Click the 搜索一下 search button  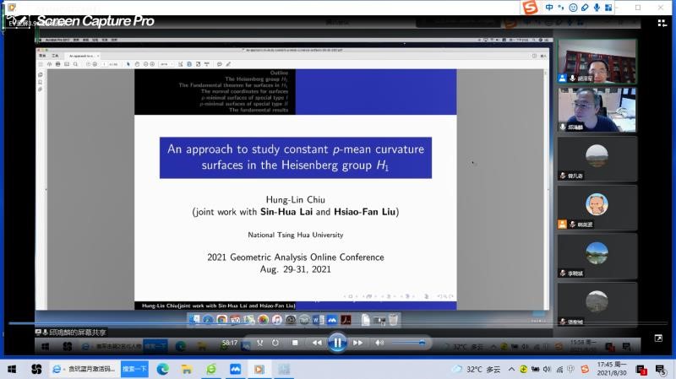134,369
